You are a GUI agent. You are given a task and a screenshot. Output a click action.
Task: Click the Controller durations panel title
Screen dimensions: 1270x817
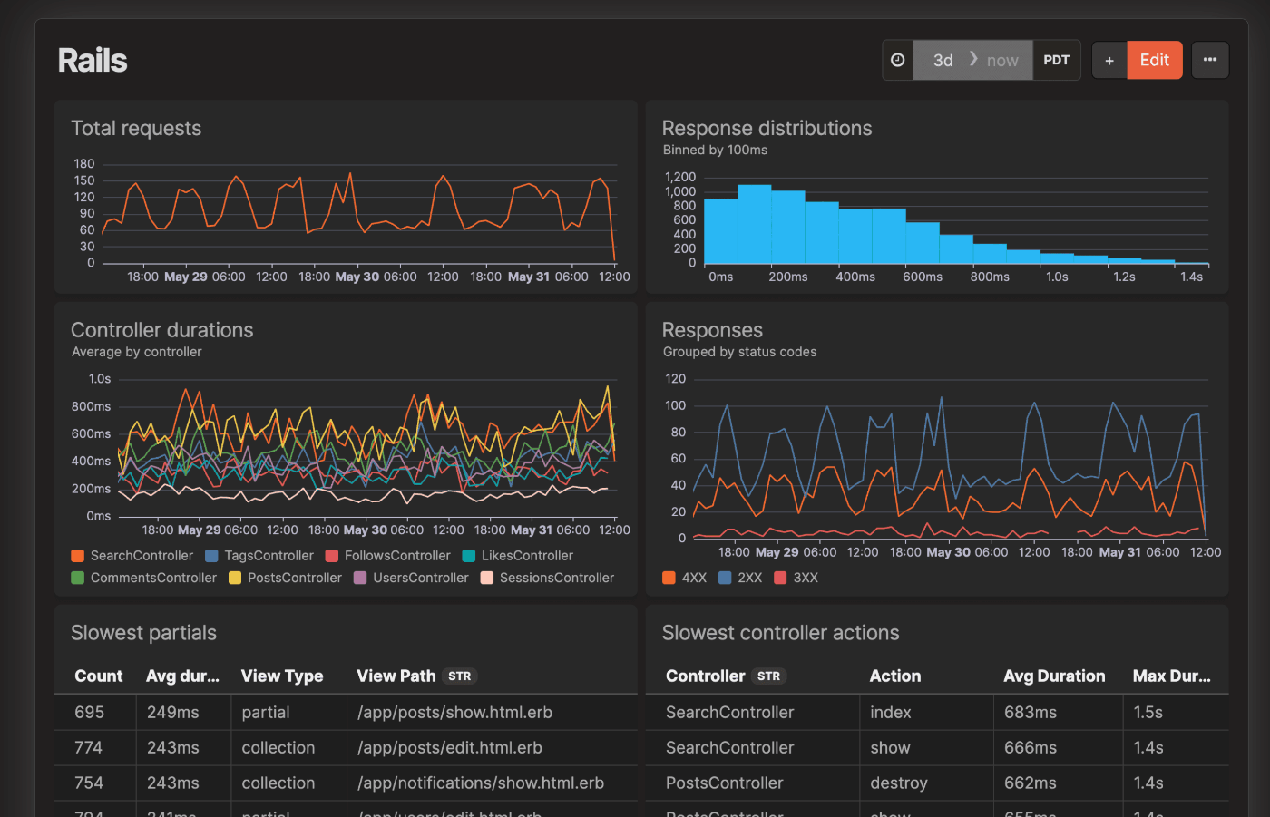click(162, 331)
